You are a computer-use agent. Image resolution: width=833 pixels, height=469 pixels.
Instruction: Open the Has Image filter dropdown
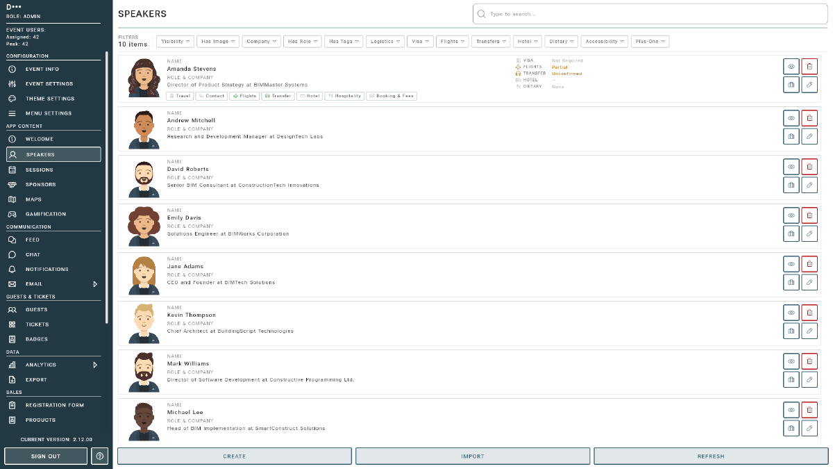click(218, 42)
